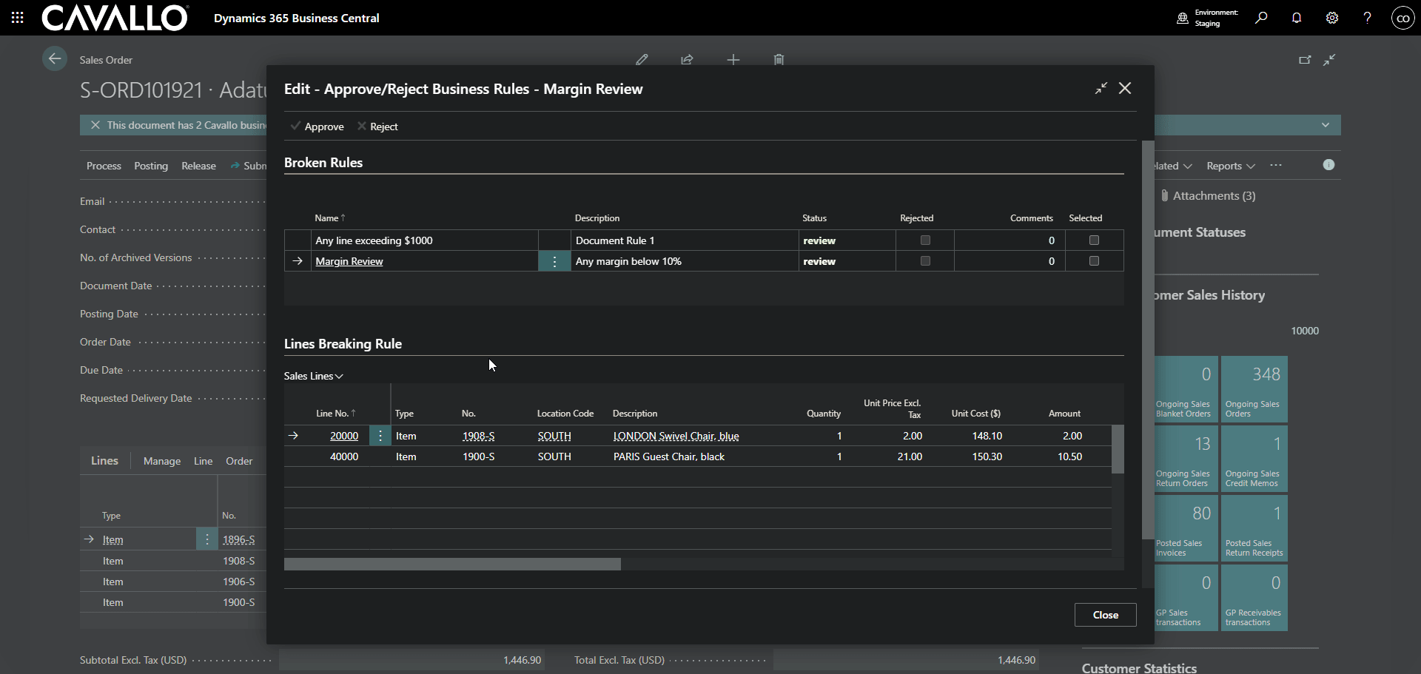The image size is (1421, 674).
Task: Open the notifications bell icon
Action: pyautogui.click(x=1297, y=18)
